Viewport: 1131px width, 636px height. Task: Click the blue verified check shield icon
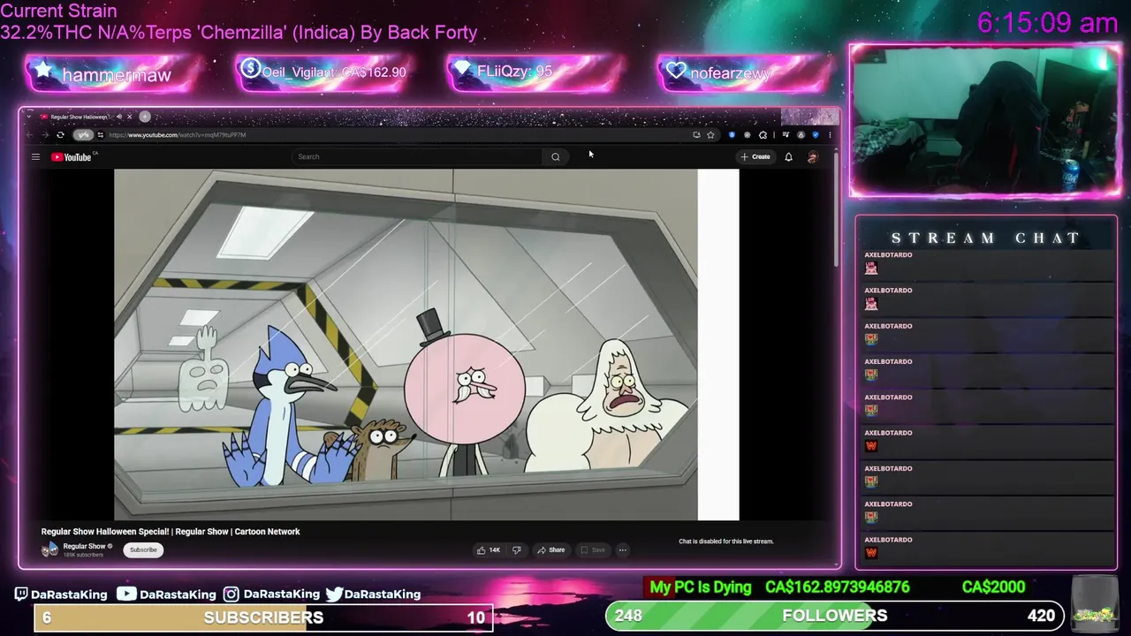coord(815,134)
